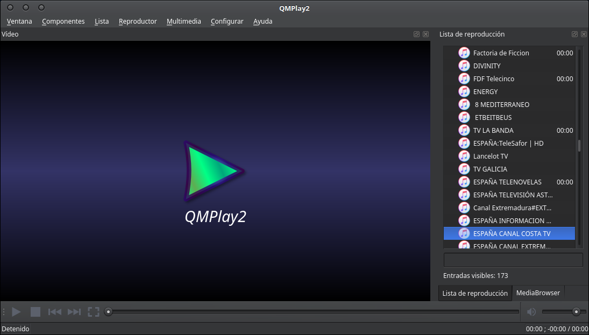
Task: Click the ESPAÑA TELEVISIÓN AST entry icon
Action: coord(464,195)
